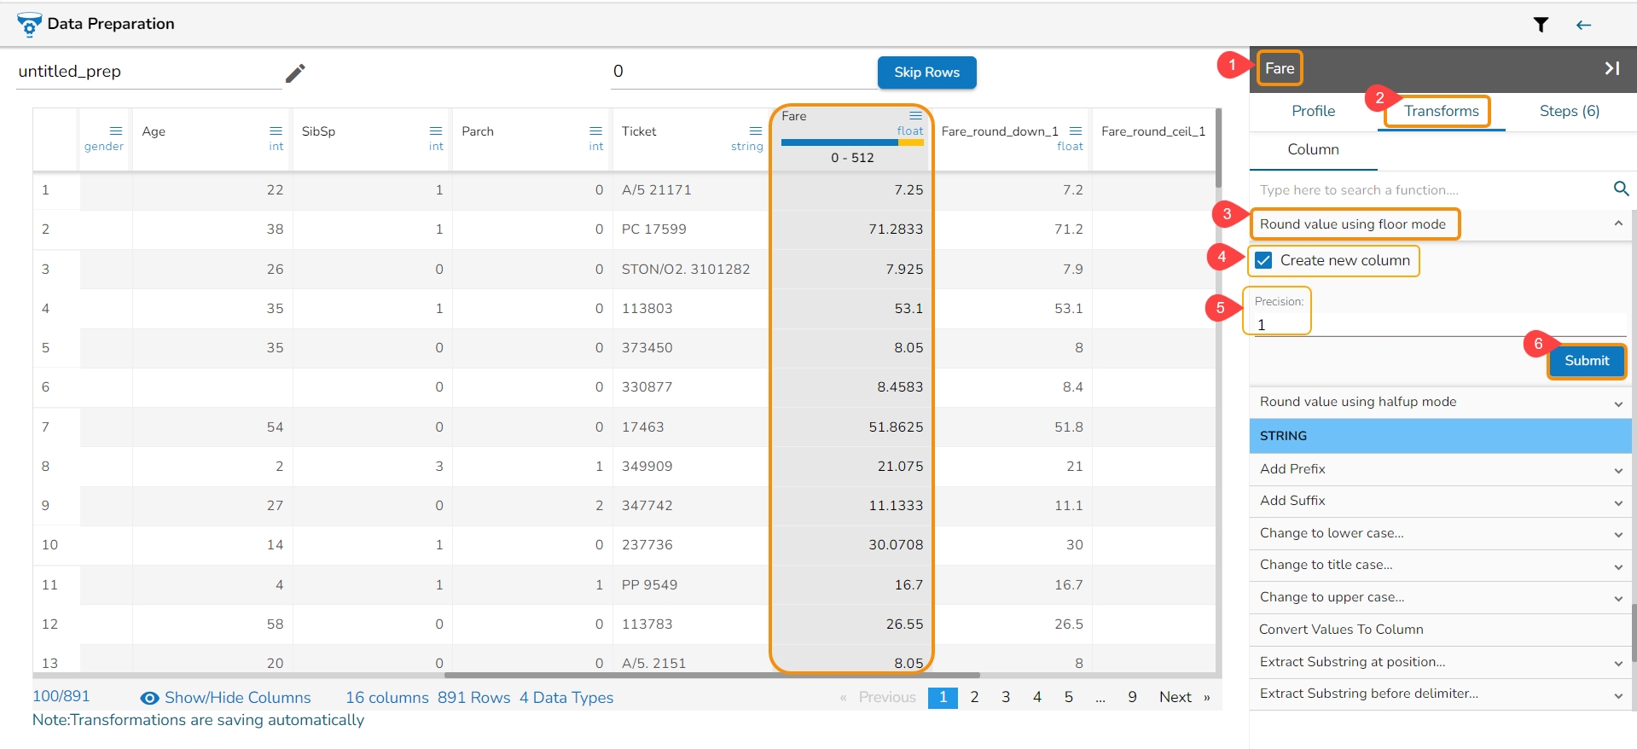Image resolution: width=1637 pixels, height=749 pixels.
Task: Switch to the Profile tab
Action: [x=1313, y=111]
